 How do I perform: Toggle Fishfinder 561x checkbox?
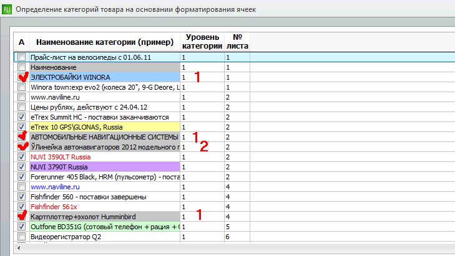click(21, 206)
